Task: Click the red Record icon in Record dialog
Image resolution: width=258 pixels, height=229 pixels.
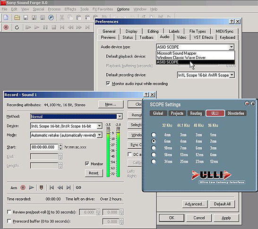Action: (x=23, y=187)
